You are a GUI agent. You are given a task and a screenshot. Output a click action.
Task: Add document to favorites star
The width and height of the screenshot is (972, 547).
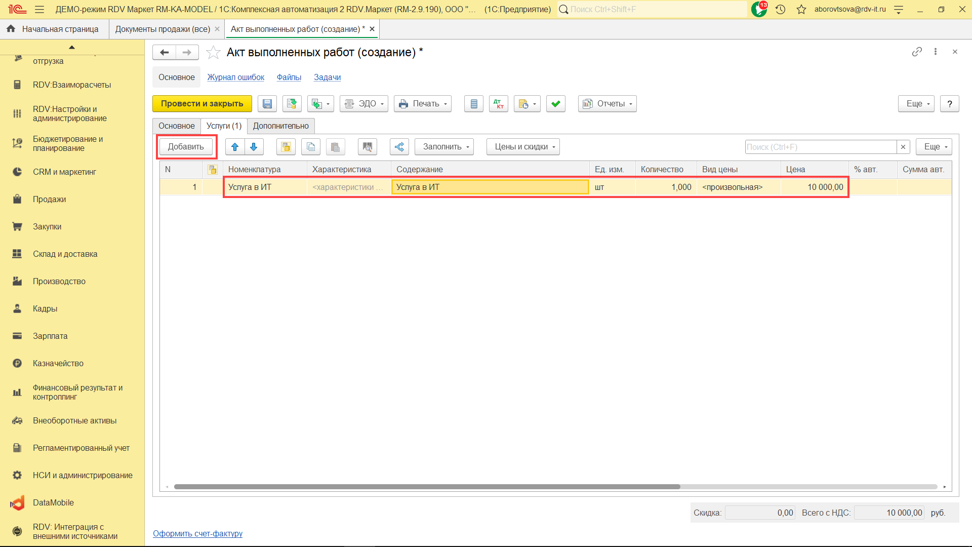pyautogui.click(x=213, y=52)
